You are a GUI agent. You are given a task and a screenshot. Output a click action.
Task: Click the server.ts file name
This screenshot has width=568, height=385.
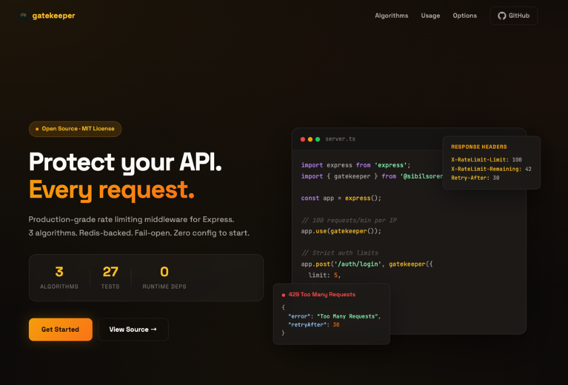tap(340, 139)
